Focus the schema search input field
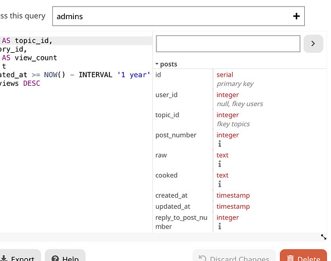331x261 pixels. (228, 43)
